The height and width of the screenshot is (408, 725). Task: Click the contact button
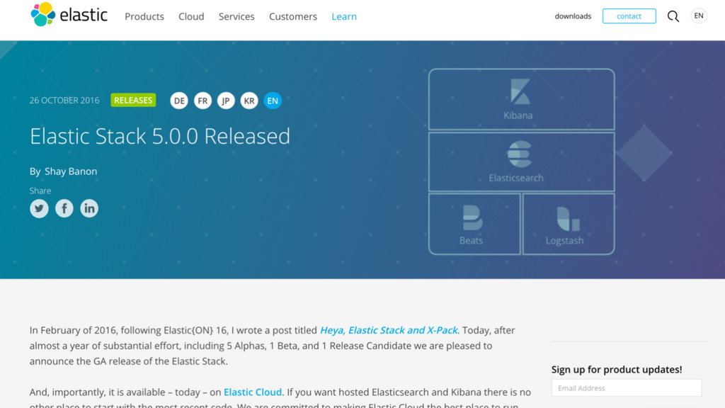629,16
